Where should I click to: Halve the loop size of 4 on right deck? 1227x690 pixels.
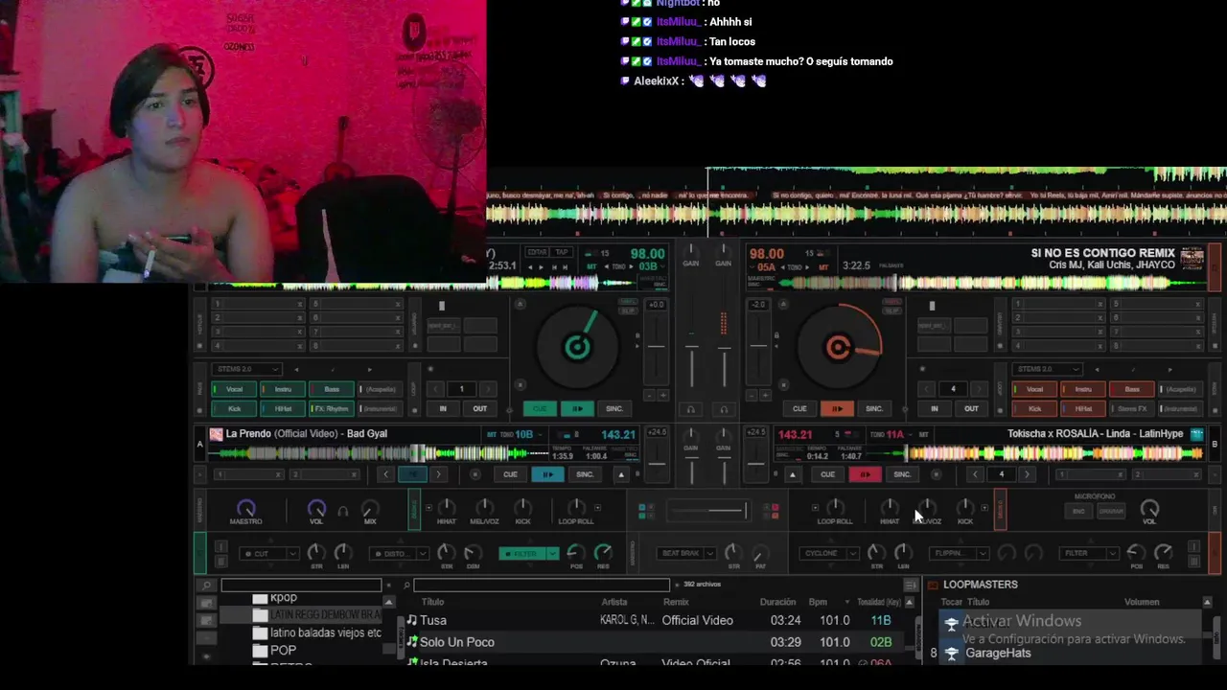(928, 389)
